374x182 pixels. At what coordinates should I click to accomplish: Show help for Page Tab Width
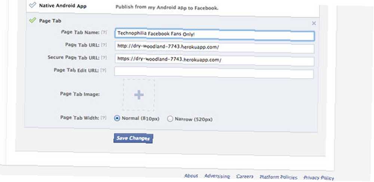tap(103, 118)
